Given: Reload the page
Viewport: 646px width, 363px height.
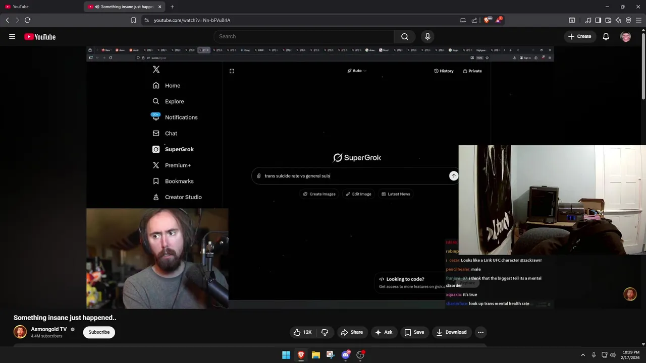Looking at the screenshot, I should pyautogui.click(x=27, y=20).
